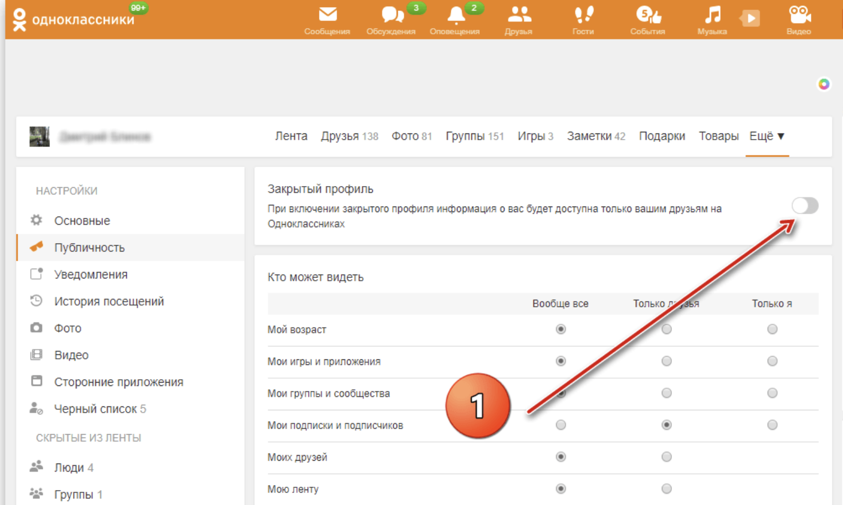843x505 pixels.
Task: Open the Обсуждения chat bubbles icon
Action: [x=392, y=15]
